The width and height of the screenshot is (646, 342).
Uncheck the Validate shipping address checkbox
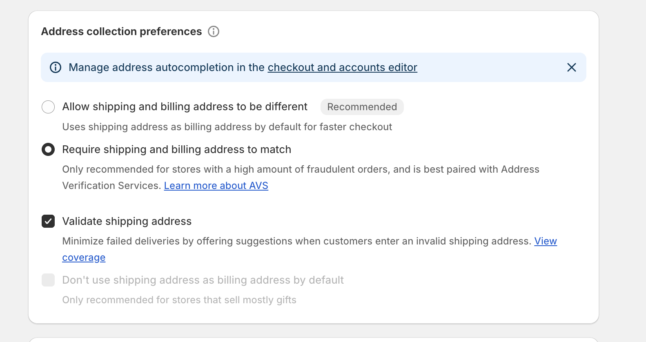pos(48,221)
